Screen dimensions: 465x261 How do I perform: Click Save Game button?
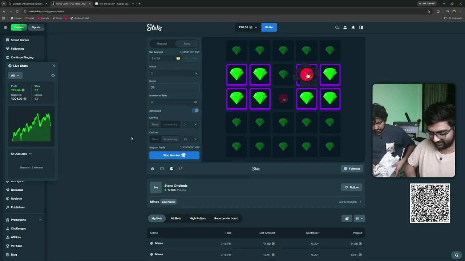click(169, 202)
